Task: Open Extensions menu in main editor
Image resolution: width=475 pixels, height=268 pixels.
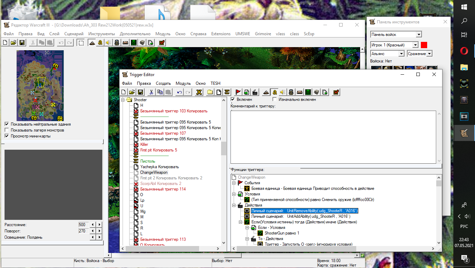Action: [221, 34]
